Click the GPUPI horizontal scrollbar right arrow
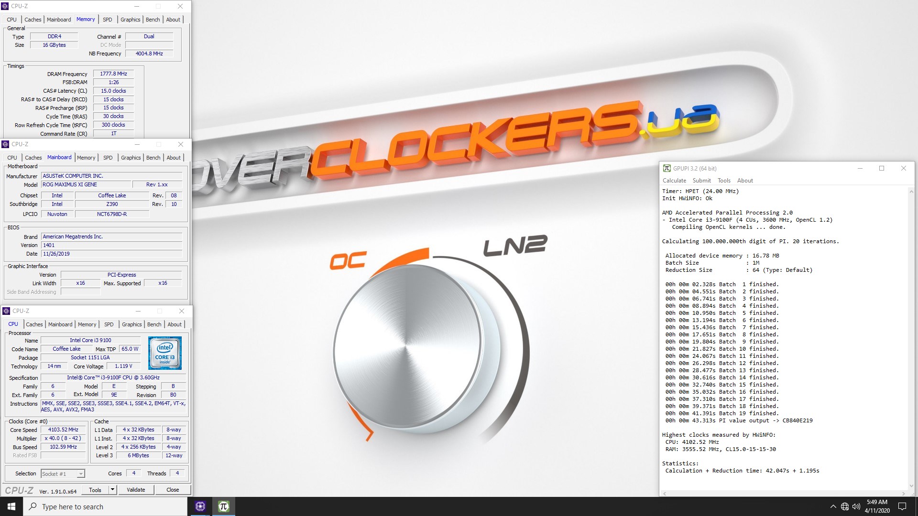The image size is (918, 516). tap(904, 494)
